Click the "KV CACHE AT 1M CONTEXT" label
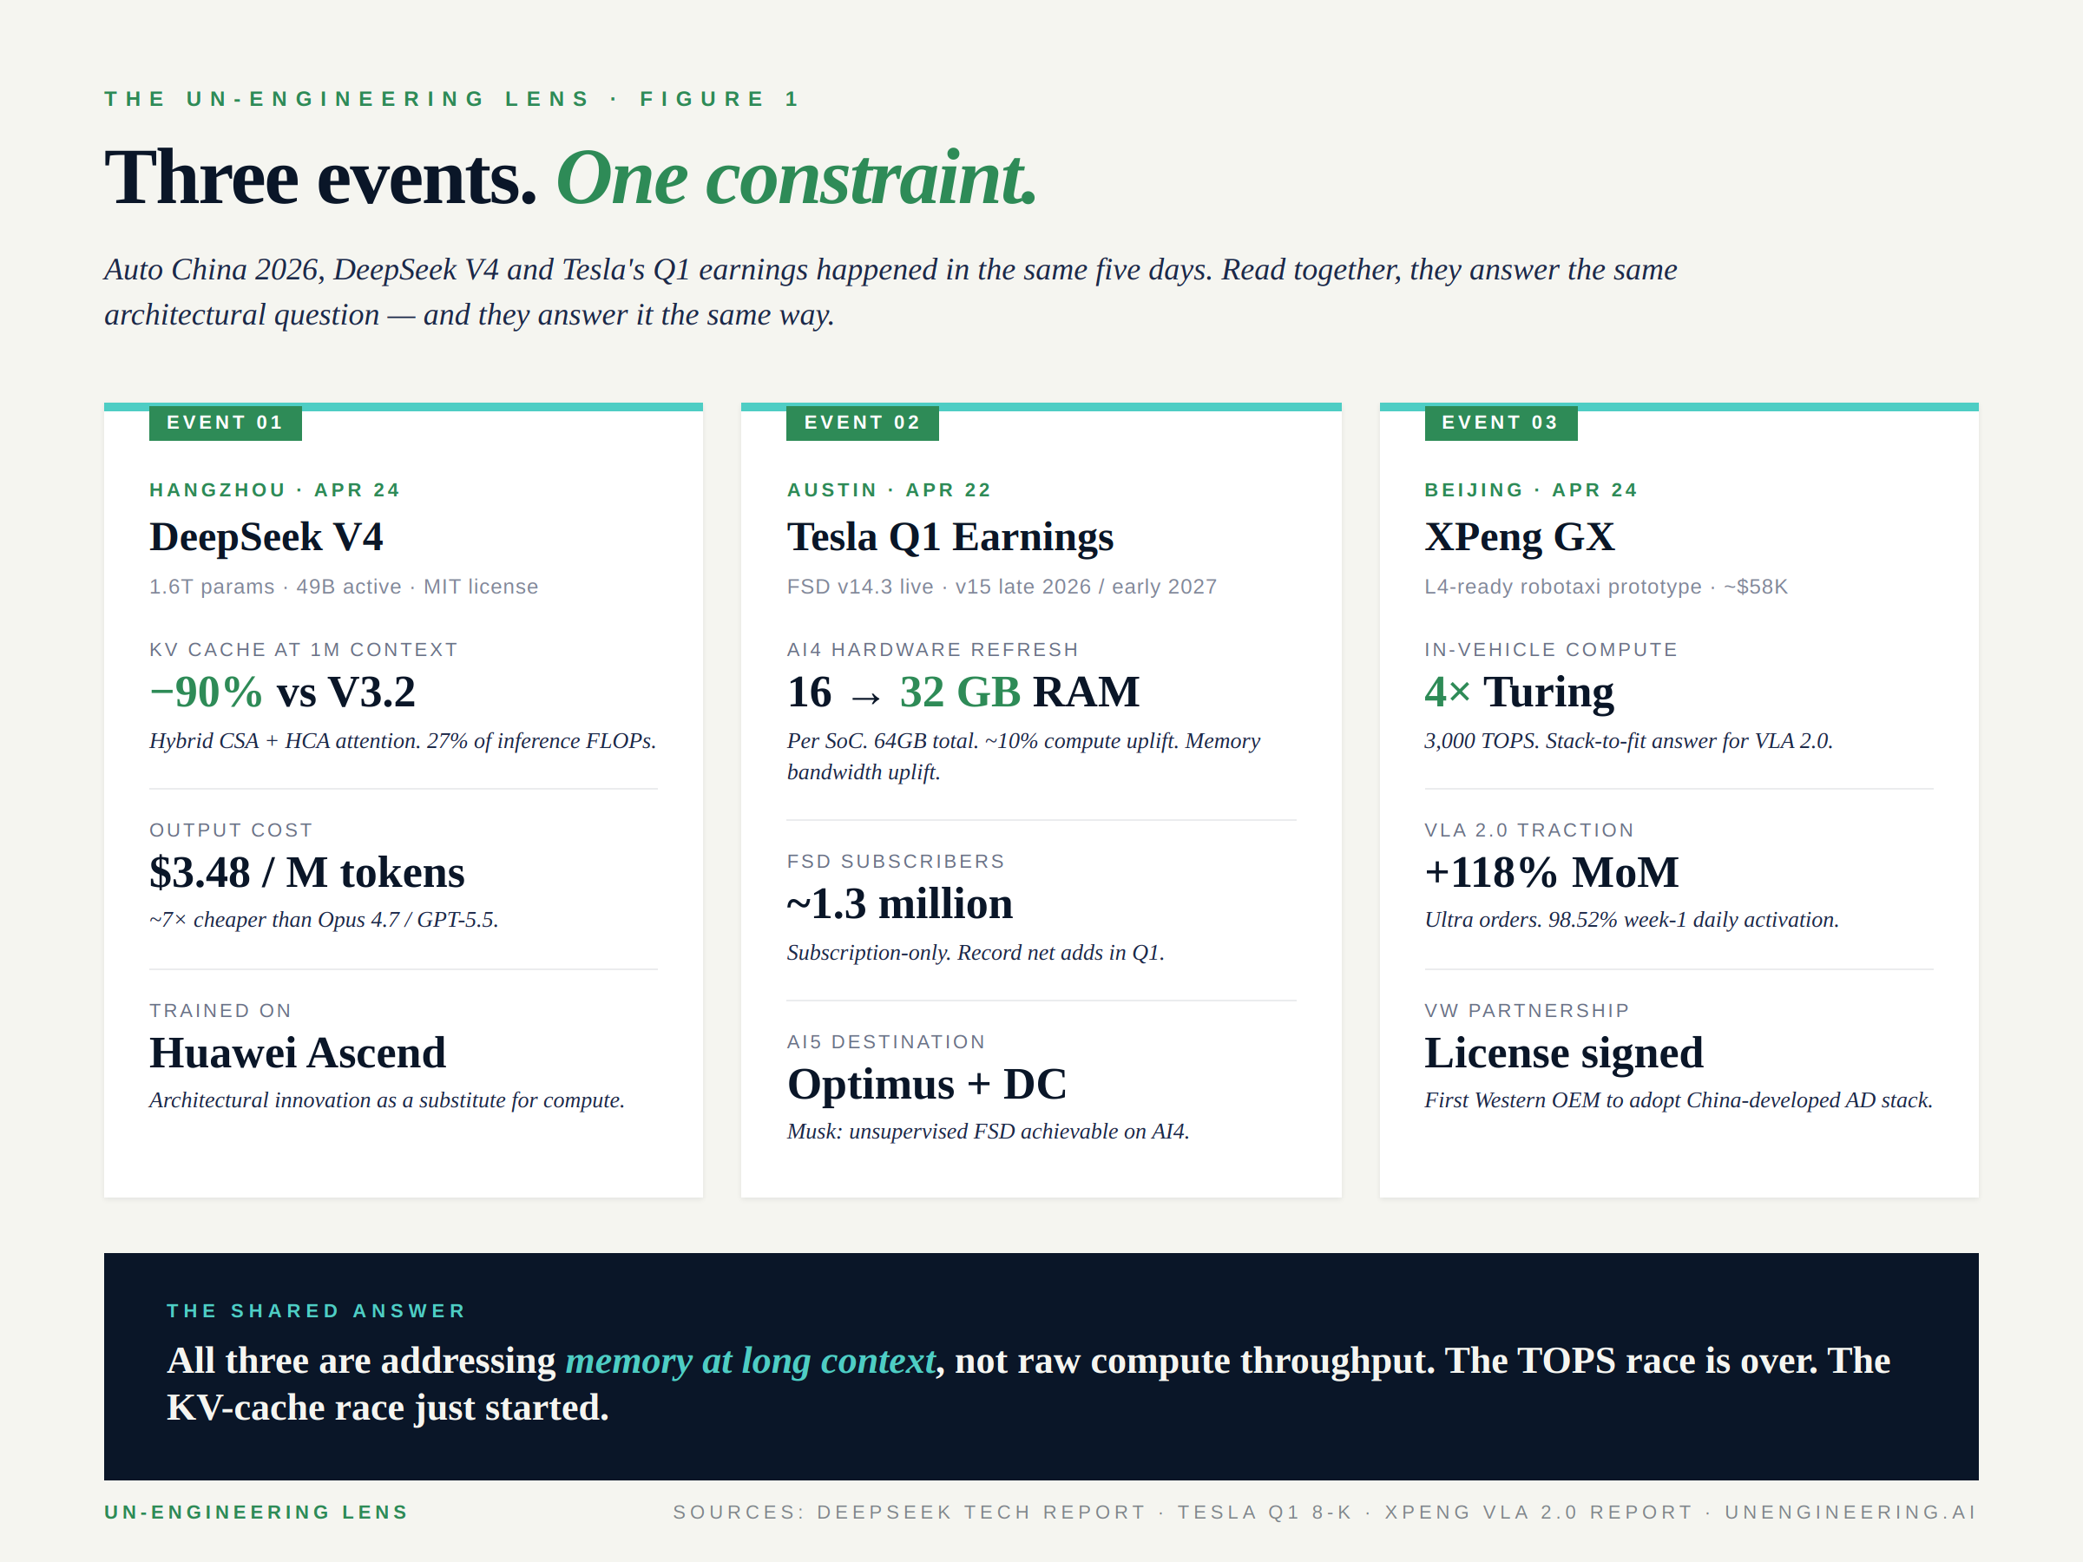This screenshot has height=1562, width=2083. [303, 650]
